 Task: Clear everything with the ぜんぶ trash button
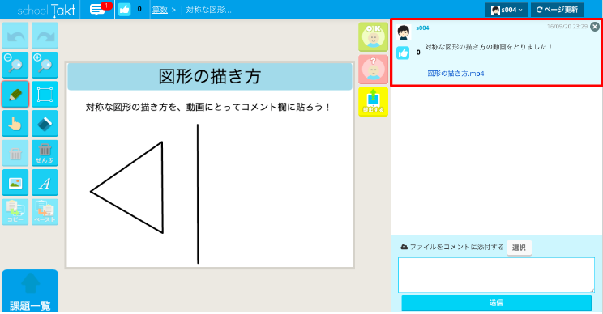point(45,153)
